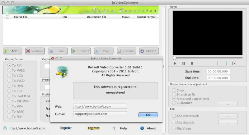Viewport: 249px width, 135px height.
Task: Start conversion with the Convert button
Action: point(81,51)
